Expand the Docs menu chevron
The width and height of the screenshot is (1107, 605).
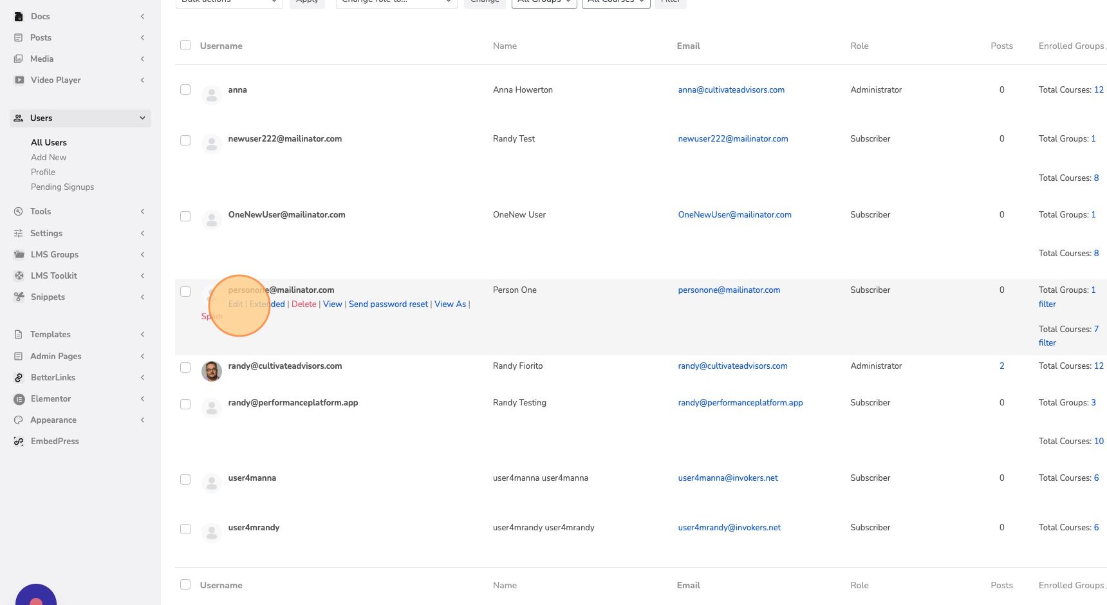point(142,16)
